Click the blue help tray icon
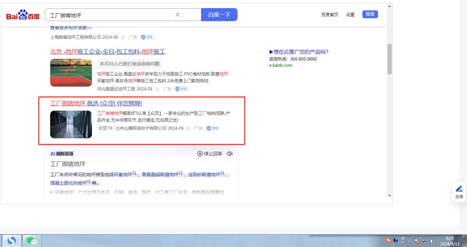 [396, 240]
